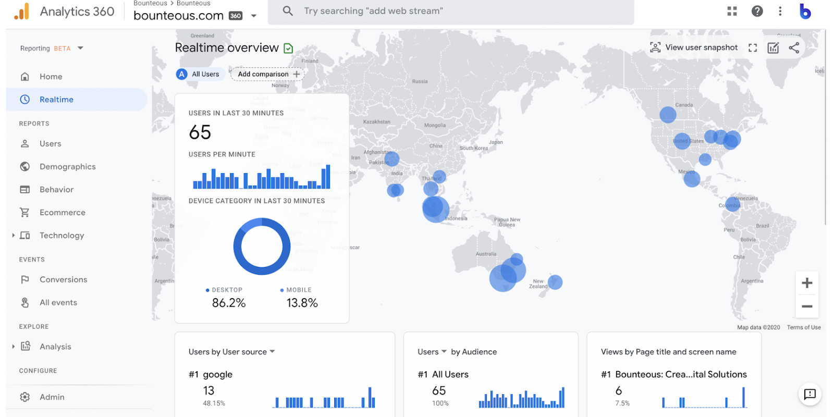Click the Analysis chart icon
Screen dimensions: 834x417
(25, 347)
